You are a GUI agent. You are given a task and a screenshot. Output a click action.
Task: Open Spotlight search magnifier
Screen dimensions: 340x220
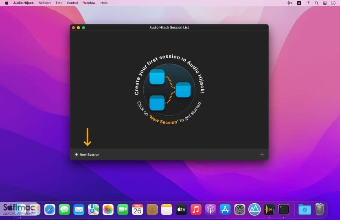[316, 3]
